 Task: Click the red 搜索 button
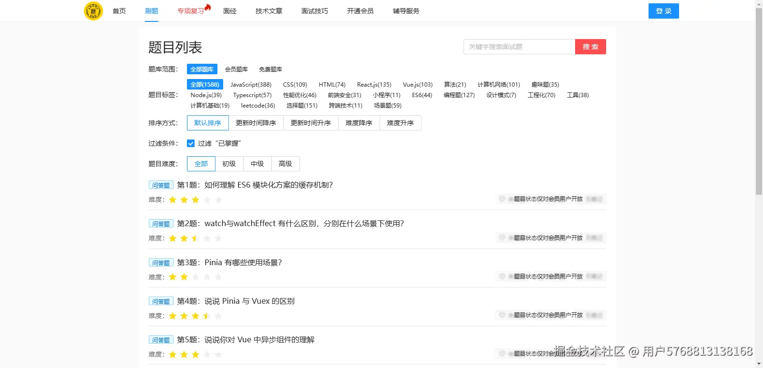pos(590,47)
